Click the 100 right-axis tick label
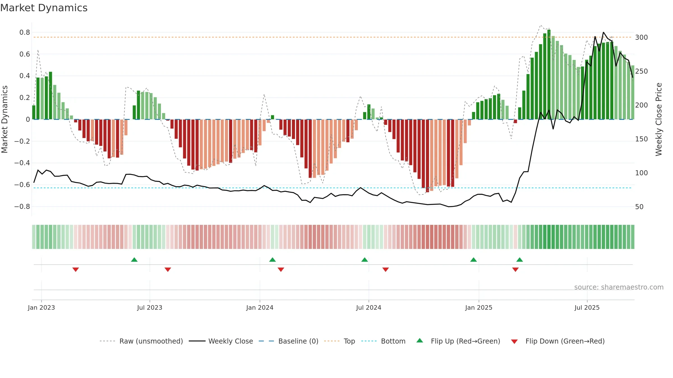This screenshot has height=378, width=673. [x=642, y=173]
